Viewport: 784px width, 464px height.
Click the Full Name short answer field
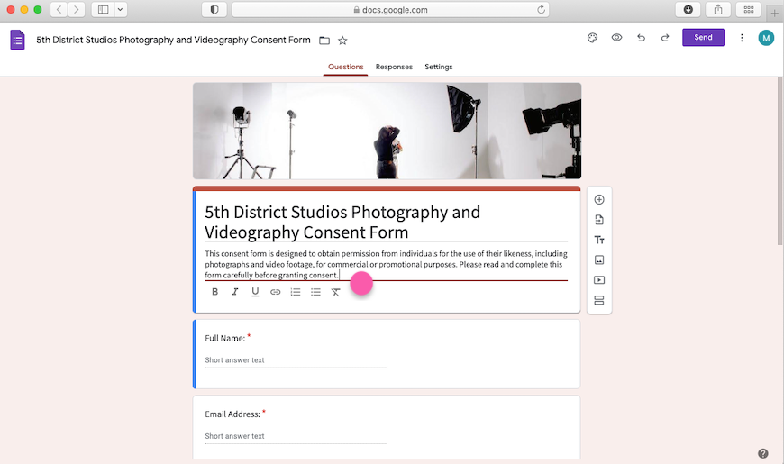[x=296, y=360]
